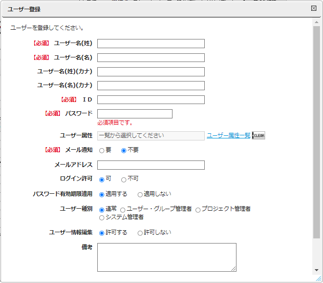Click the メールアドレス input field
Screen dimensions: 323x283
(x=151, y=165)
